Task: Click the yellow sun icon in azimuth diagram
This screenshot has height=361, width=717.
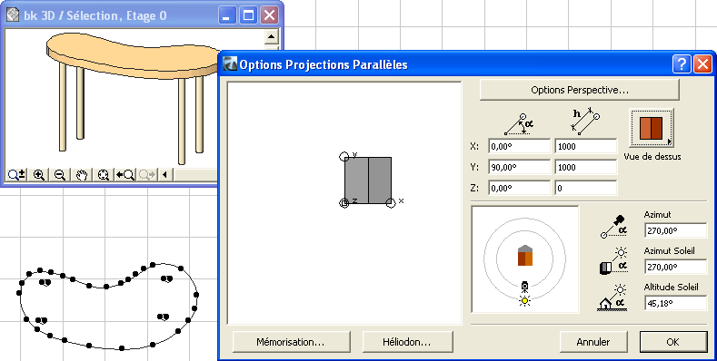Action: 525,300
